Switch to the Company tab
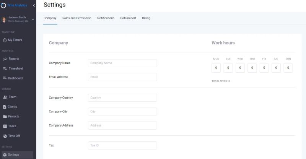 [50, 18]
